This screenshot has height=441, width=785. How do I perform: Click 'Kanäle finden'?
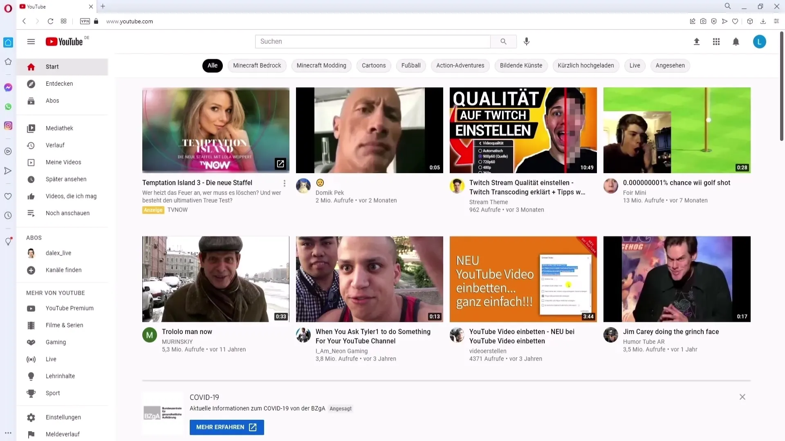(x=62, y=270)
